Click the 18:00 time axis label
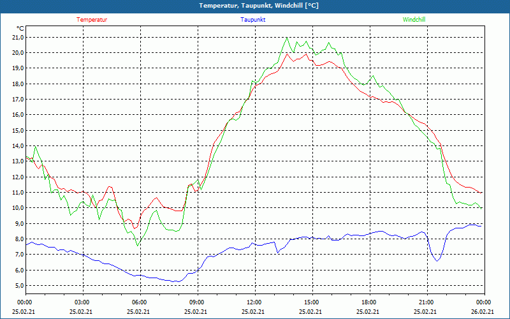Viewport: 510px width, 319px height. tap(370, 302)
